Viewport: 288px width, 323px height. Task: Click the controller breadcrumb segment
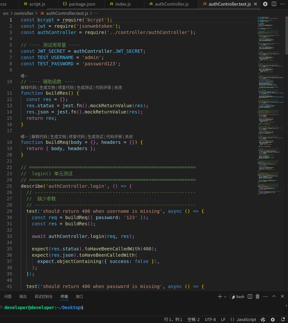(x=24, y=14)
